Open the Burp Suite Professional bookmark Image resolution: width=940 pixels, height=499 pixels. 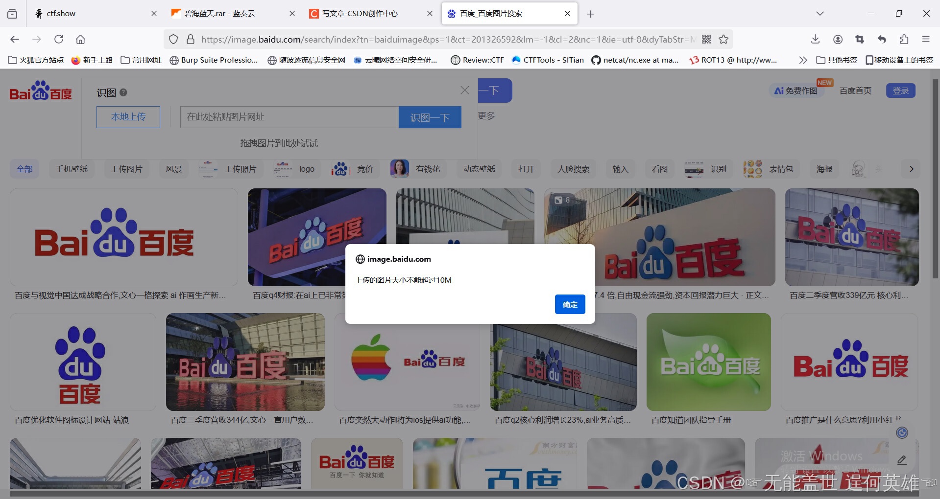[x=214, y=60]
